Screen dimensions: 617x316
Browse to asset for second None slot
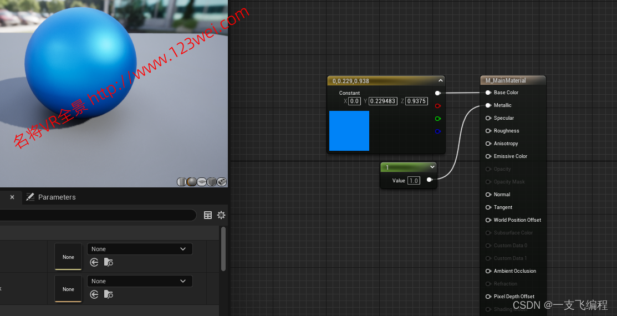click(x=108, y=294)
